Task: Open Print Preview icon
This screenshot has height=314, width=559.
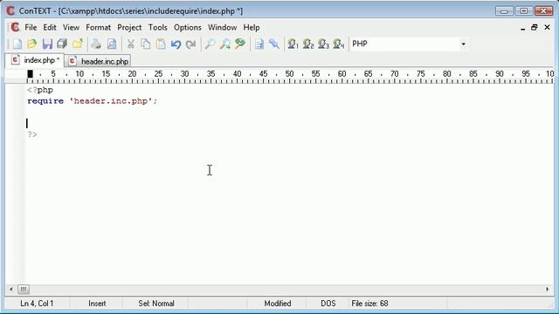Action: point(112,44)
